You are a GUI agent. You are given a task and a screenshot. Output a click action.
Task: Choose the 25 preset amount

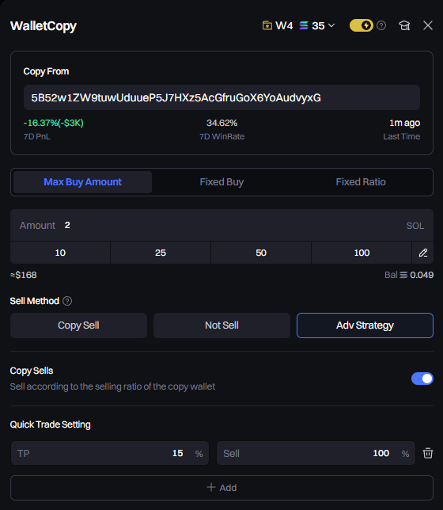pyautogui.click(x=161, y=253)
